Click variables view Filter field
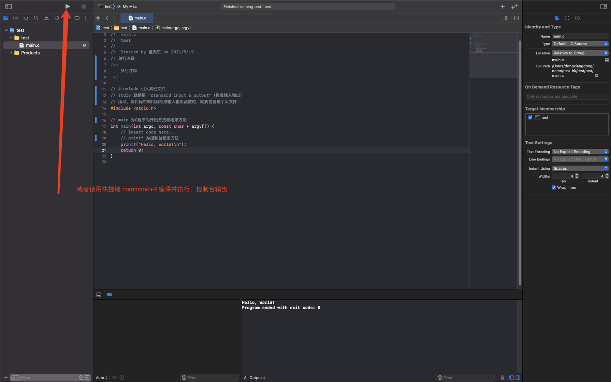The height and width of the screenshot is (382, 611). pos(209,378)
